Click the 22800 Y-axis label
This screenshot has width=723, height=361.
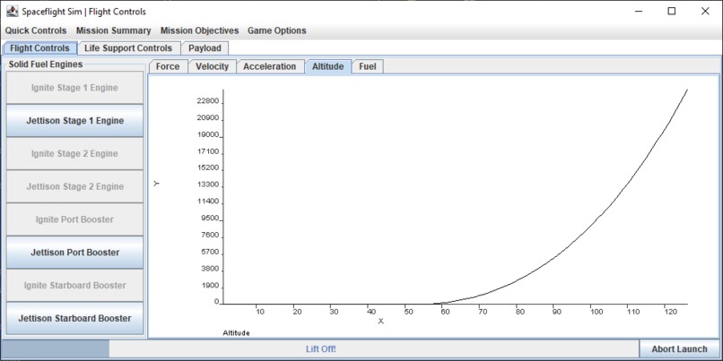208,101
